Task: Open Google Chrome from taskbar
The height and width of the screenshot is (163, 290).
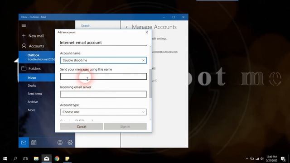Action: [57, 158]
